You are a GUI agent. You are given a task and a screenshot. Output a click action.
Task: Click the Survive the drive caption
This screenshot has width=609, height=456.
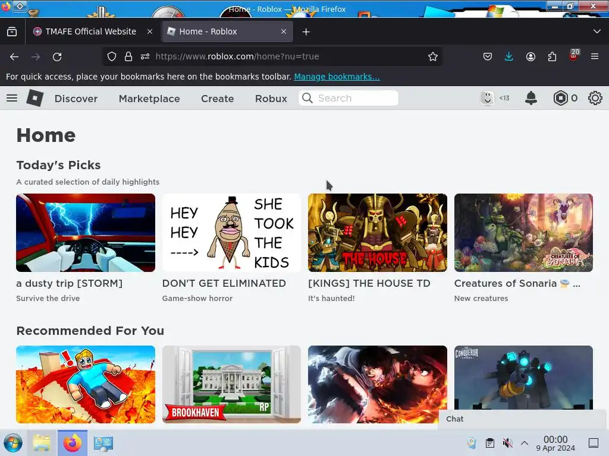[x=48, y=299]
